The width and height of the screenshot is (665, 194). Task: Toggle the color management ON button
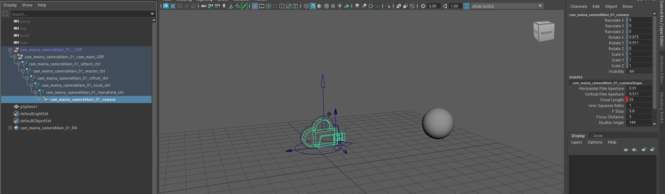click(x=467, y=6)
